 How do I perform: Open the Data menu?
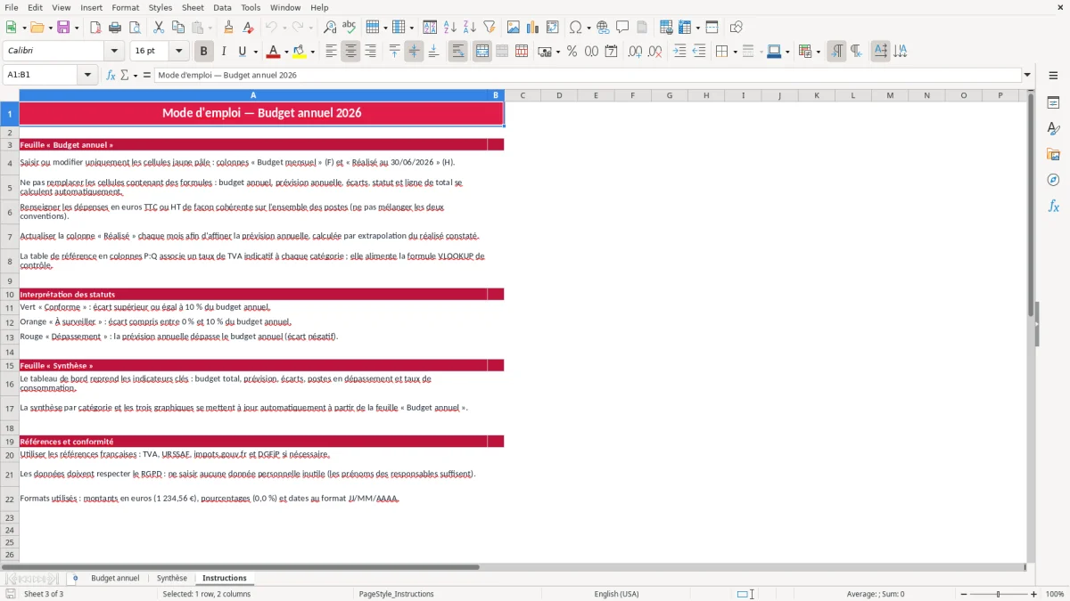point(222,7)
